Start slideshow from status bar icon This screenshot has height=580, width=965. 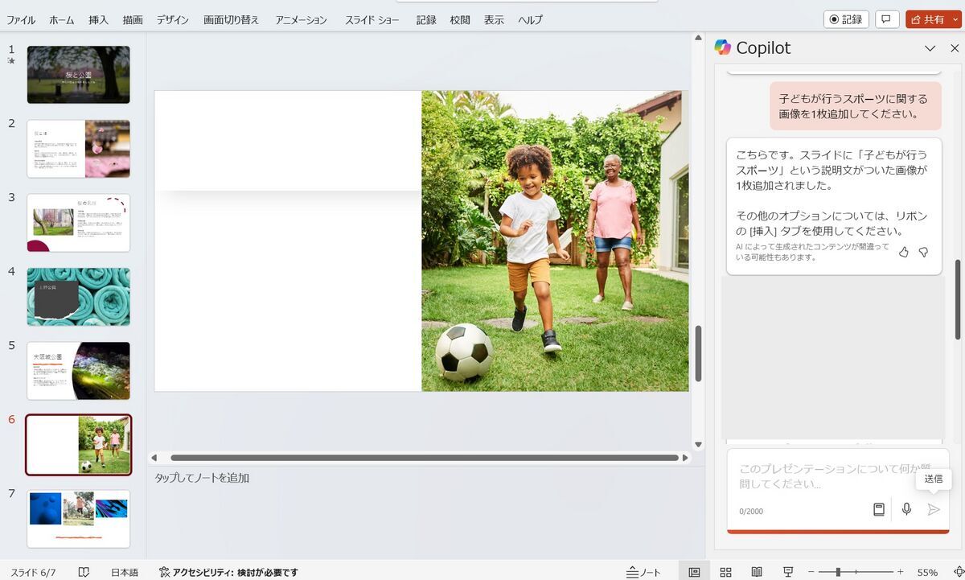(788, 572)
